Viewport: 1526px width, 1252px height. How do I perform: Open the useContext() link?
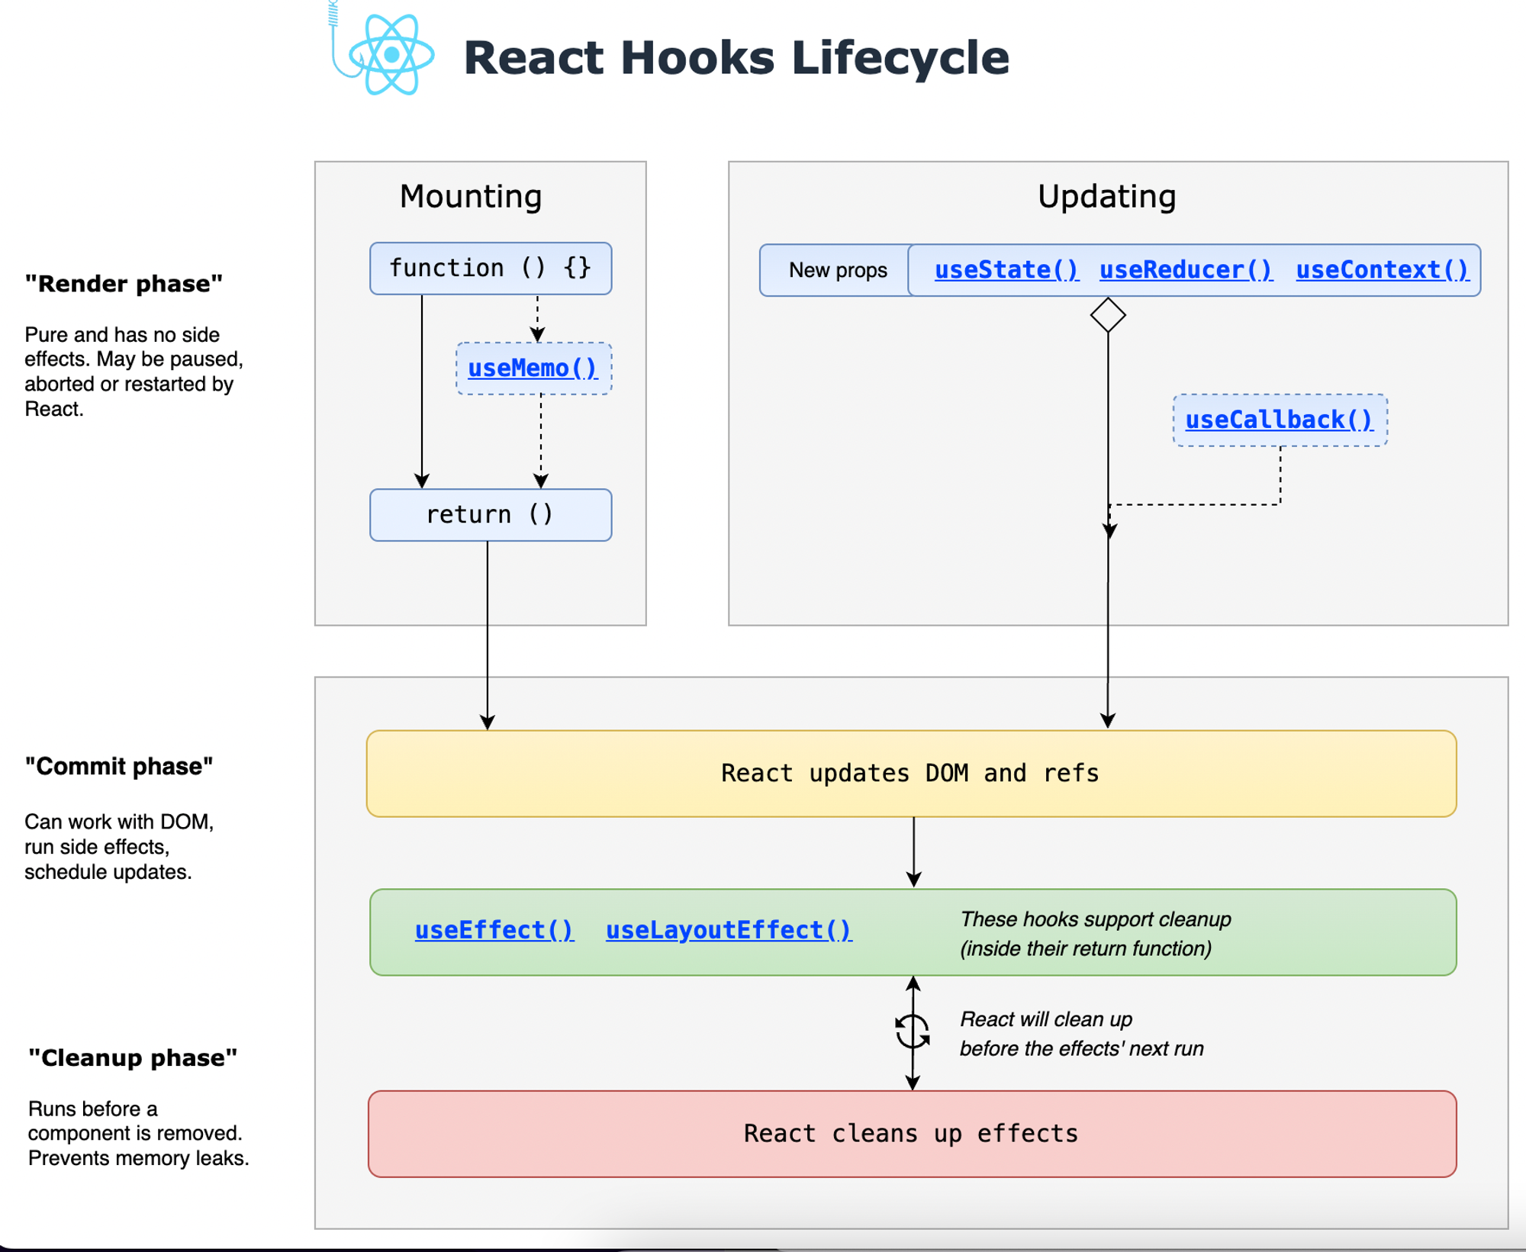[x=1383, y=270]
